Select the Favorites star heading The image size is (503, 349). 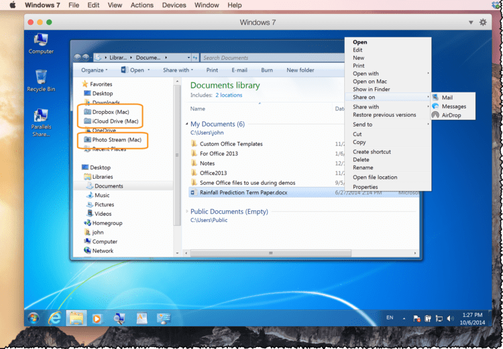coord(97,84)
